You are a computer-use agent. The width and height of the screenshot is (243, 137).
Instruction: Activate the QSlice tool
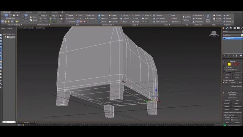click(x=79, y=16)
